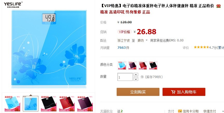
Task: Open the 廊坊 delivery destination dropdown
Action: click(x=143, y=41)
